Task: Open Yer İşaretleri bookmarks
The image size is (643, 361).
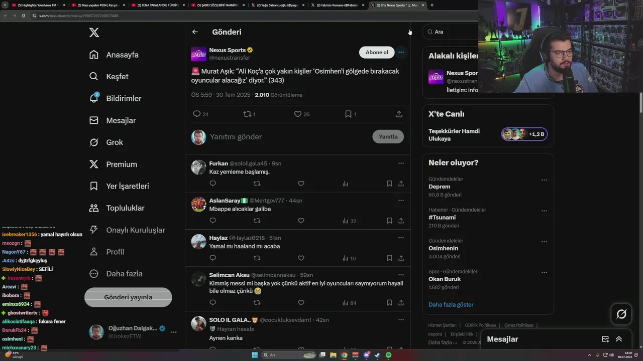Action: pos(119,186)
